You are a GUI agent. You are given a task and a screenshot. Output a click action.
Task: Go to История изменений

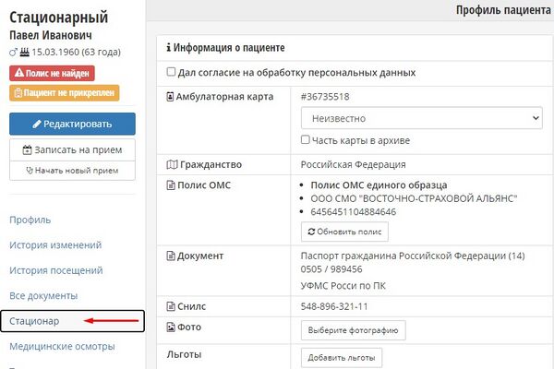pos(55,244)
